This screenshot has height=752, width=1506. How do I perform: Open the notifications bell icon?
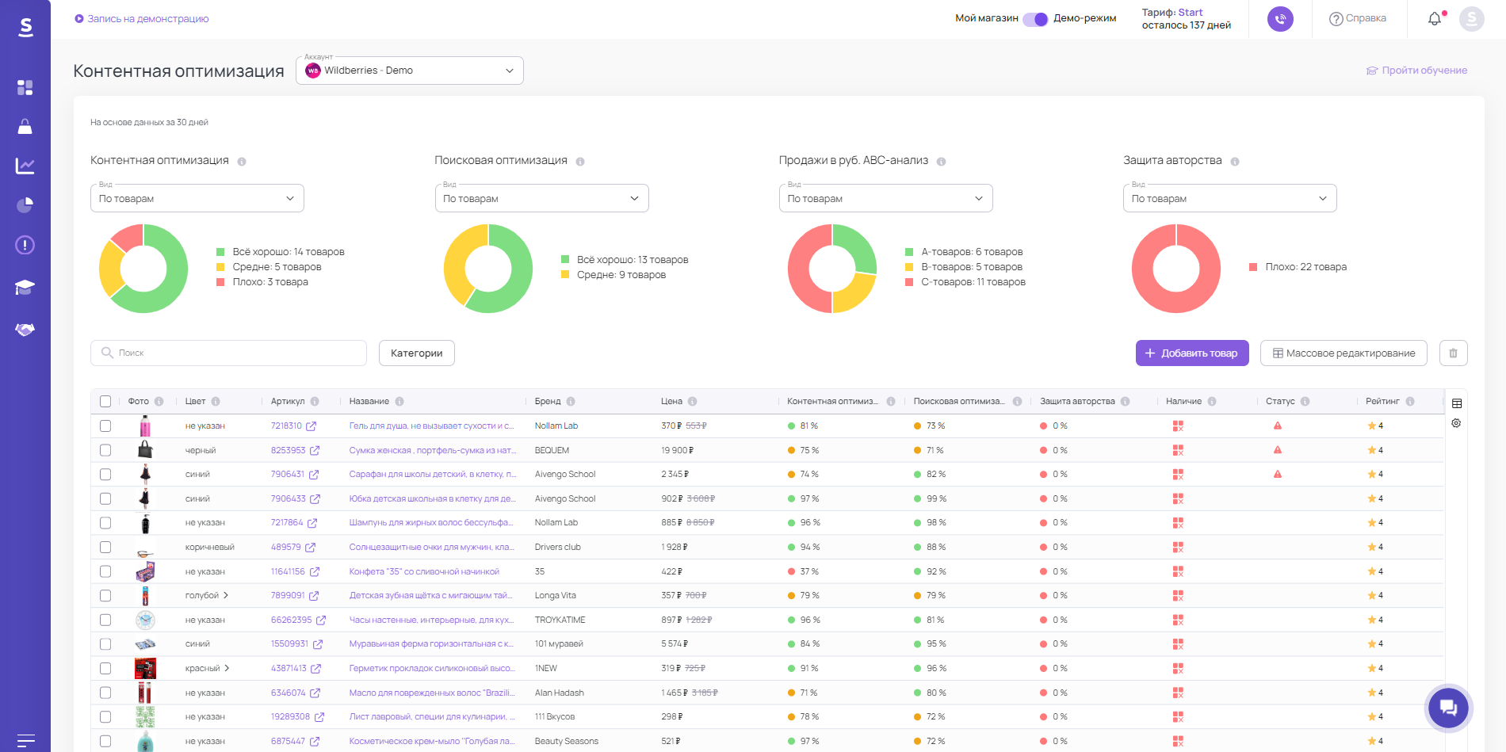pos(1435,19)
